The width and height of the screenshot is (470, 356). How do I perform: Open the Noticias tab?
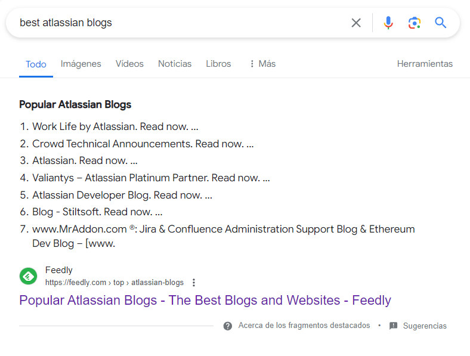175,64
